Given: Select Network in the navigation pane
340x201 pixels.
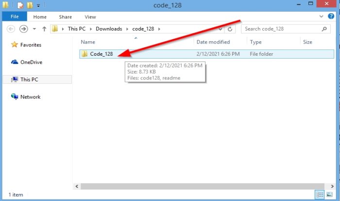Looking at the screenshot, I should coord(30,97).
